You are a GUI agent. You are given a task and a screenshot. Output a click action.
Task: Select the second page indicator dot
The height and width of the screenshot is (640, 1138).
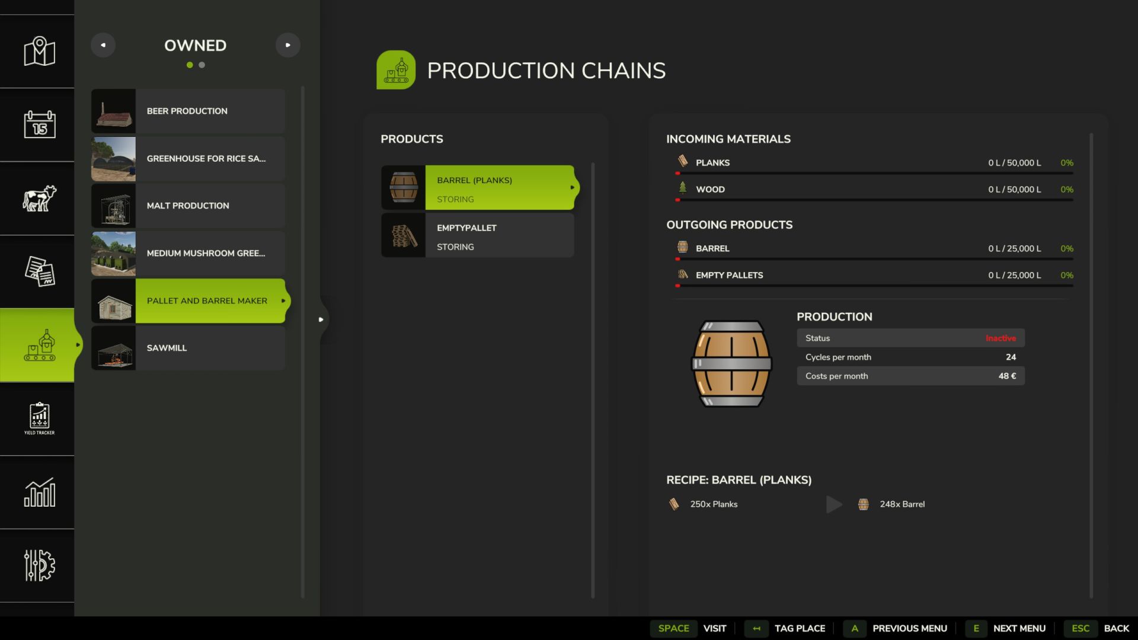click(202, 65)
